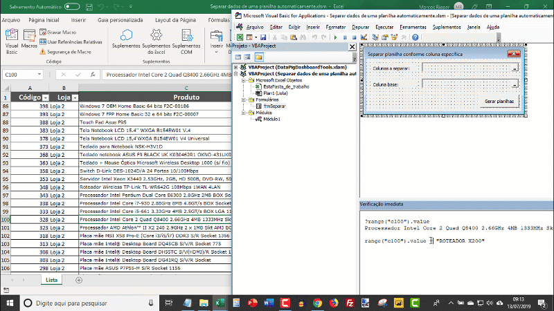The width and height of the screenshot is (554, 311).
Task: Select the Lista sheet tab
Action: pyautogui.click(x=51, y=280)
